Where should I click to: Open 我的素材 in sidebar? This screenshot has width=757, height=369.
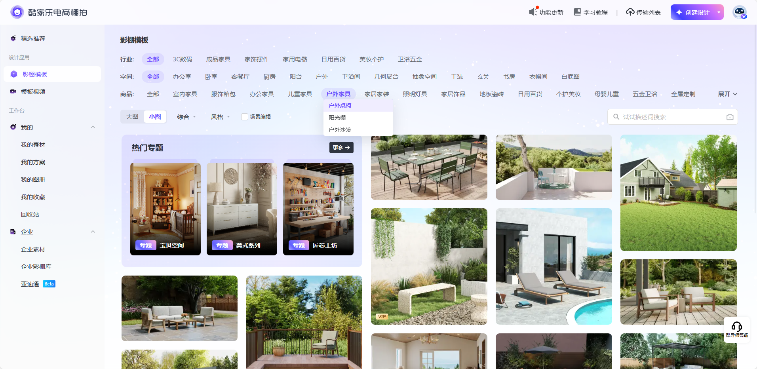(x=33, y=145)
